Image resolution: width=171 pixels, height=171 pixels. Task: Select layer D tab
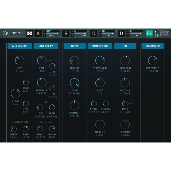[x=121, y=33]
